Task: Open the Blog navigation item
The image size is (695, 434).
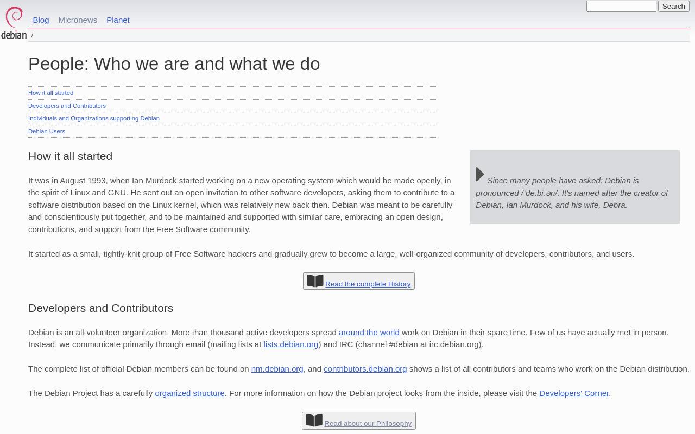Action: tap(41, 20)
